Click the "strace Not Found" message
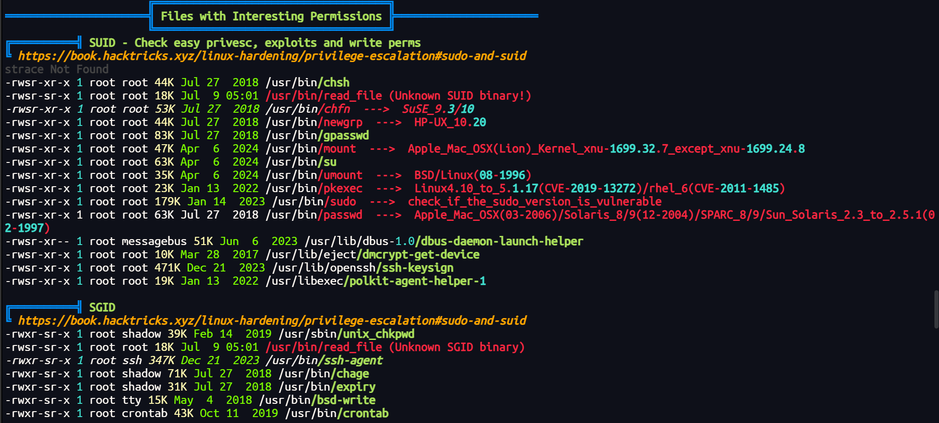This screenshot has width=939, height=423. coord(57,69)
